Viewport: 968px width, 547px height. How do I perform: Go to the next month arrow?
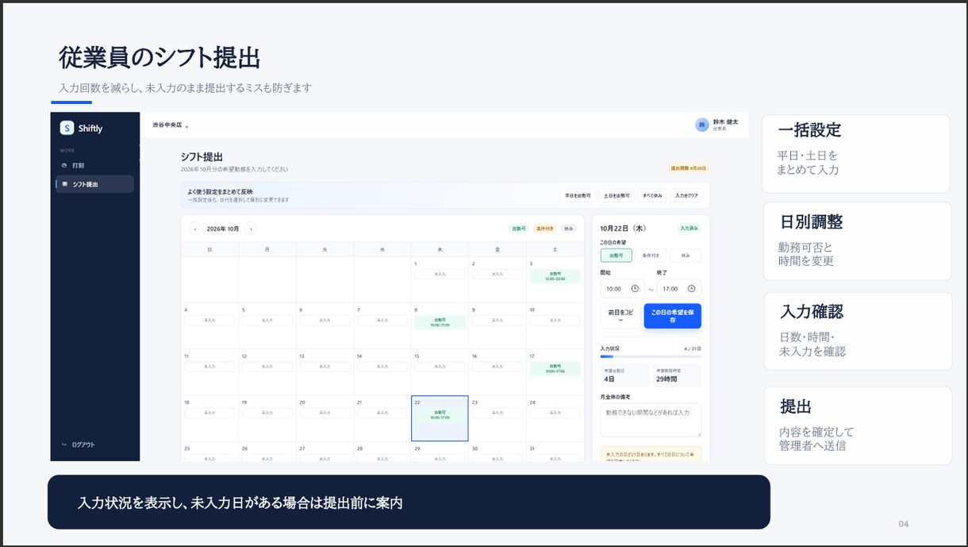pyautogui.click(x=251, y=229)
